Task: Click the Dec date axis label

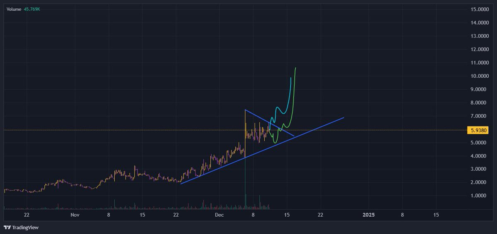Action: point(220,215)
